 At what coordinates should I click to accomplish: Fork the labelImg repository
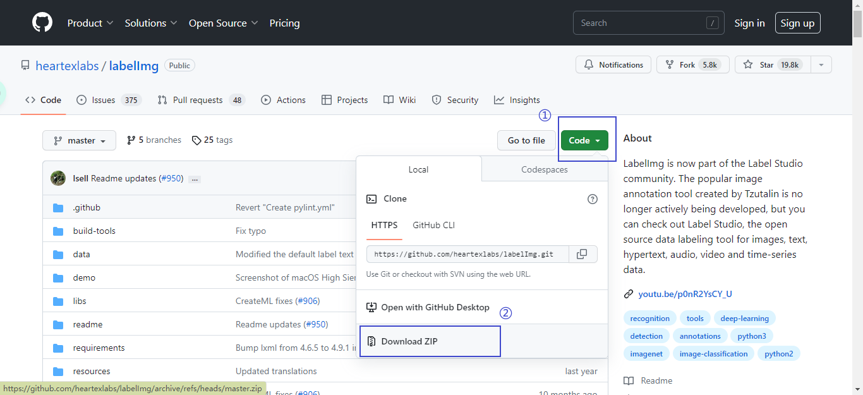coord(693,64)
